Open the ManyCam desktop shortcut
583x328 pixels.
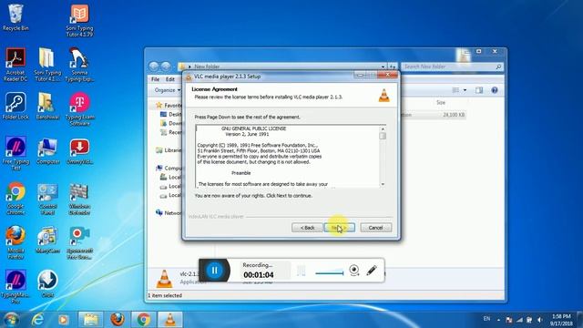pos(47,240)
